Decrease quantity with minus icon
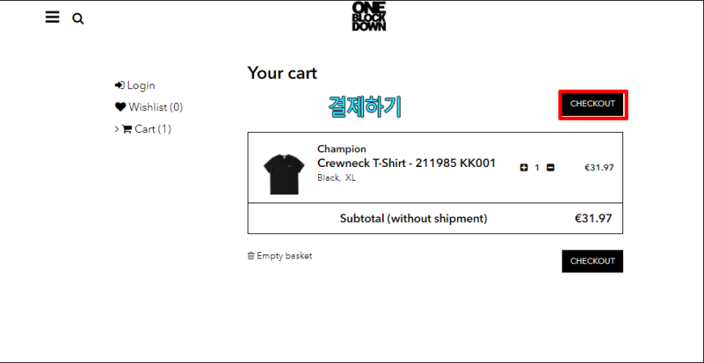 (550, 168)
